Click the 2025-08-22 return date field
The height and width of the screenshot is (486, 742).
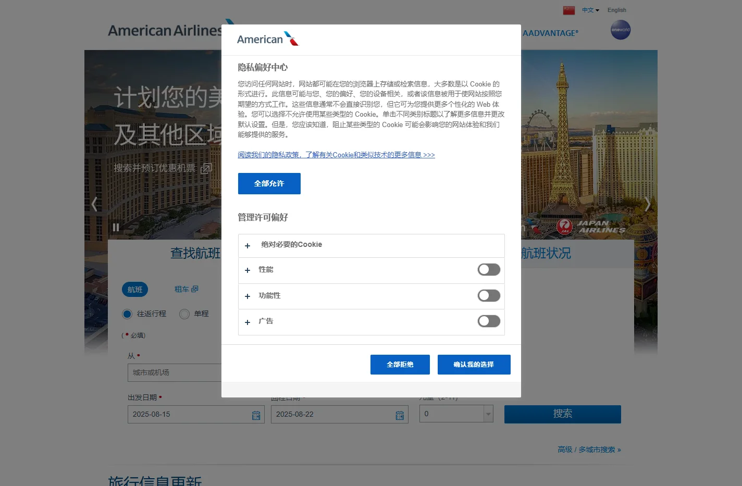pyautogui.click(x=339, y=414)
